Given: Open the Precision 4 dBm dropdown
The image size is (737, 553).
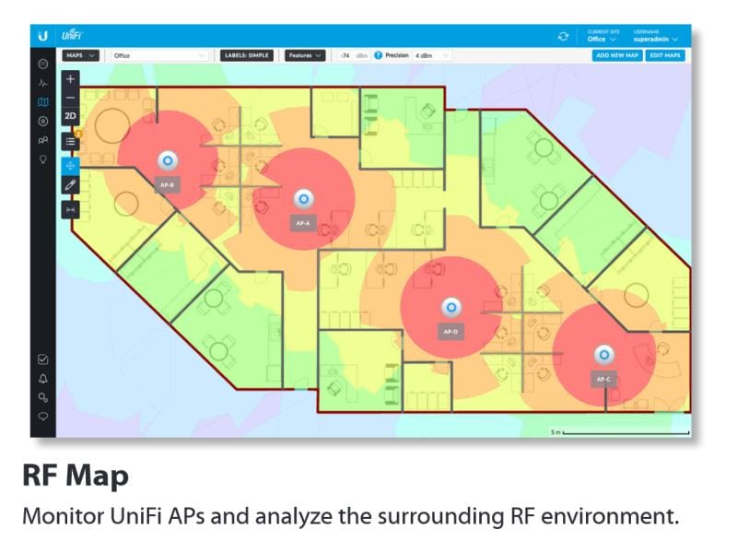Looking at the screenshot, I should [x=432, y=55].
